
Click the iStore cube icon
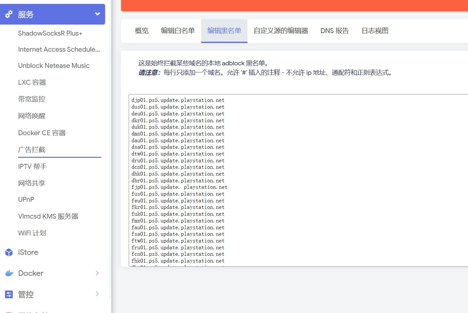click(x=9, y=252)
